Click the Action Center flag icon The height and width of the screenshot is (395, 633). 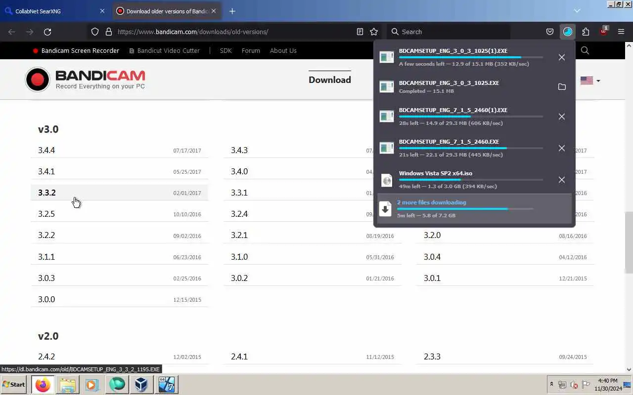[586, 385]
